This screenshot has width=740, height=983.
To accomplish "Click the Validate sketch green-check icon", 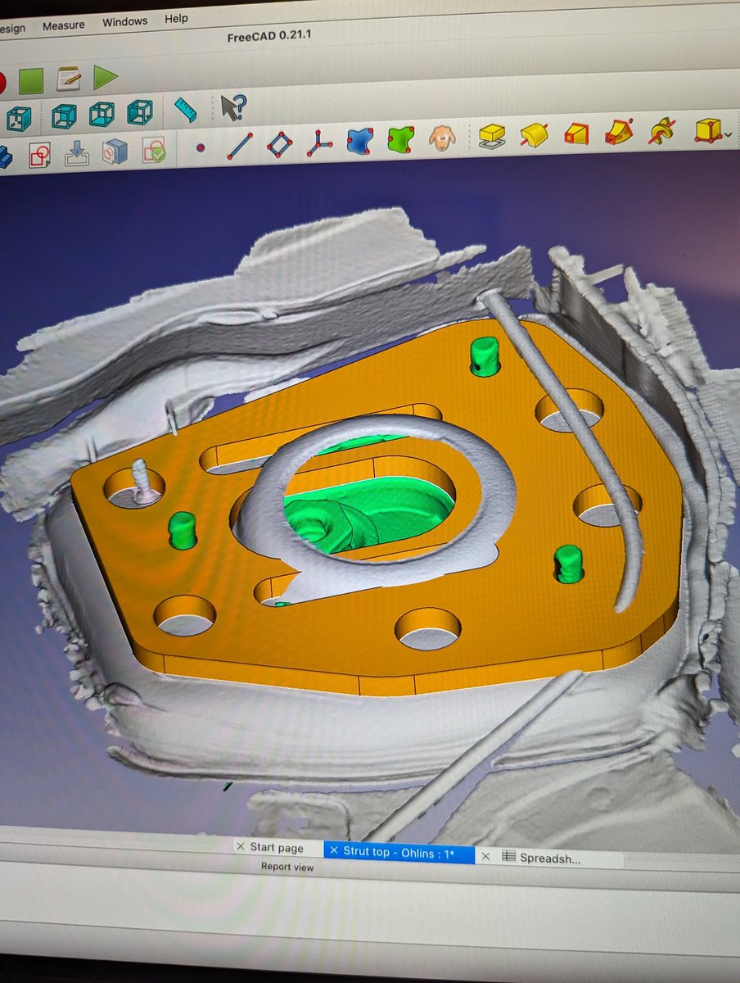I will [x=154, y=150].
